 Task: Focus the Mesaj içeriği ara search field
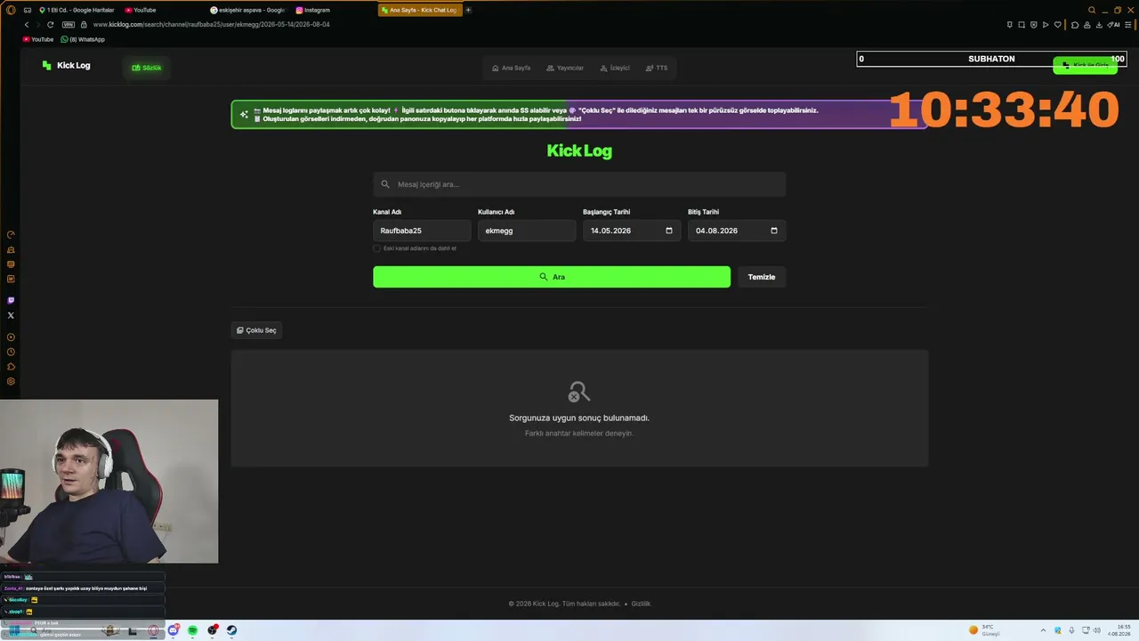coord(579,184)
